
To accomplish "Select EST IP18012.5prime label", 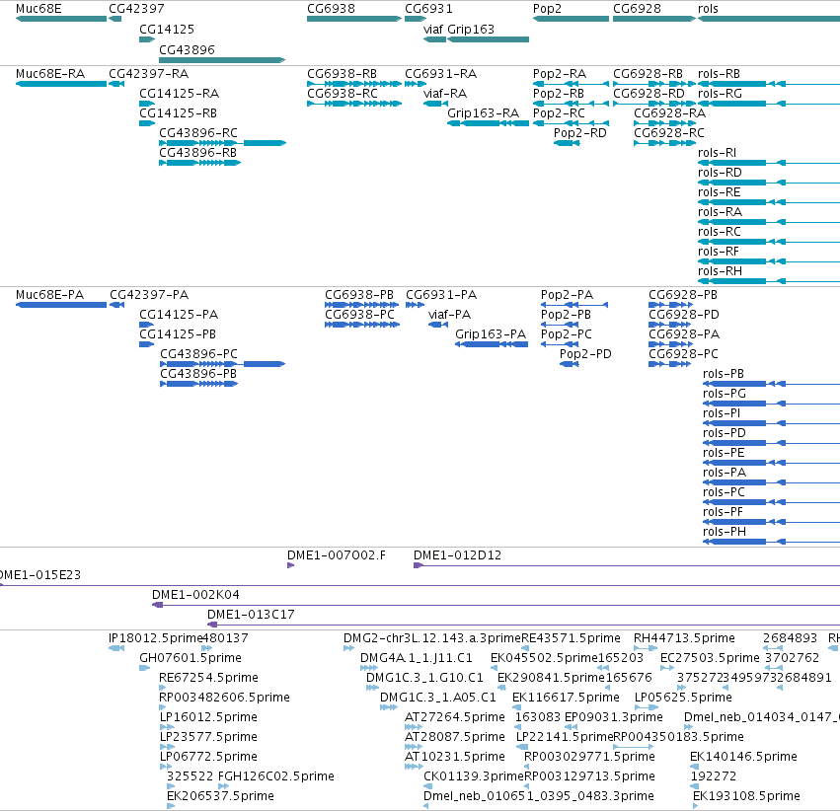I will point(155,638).
